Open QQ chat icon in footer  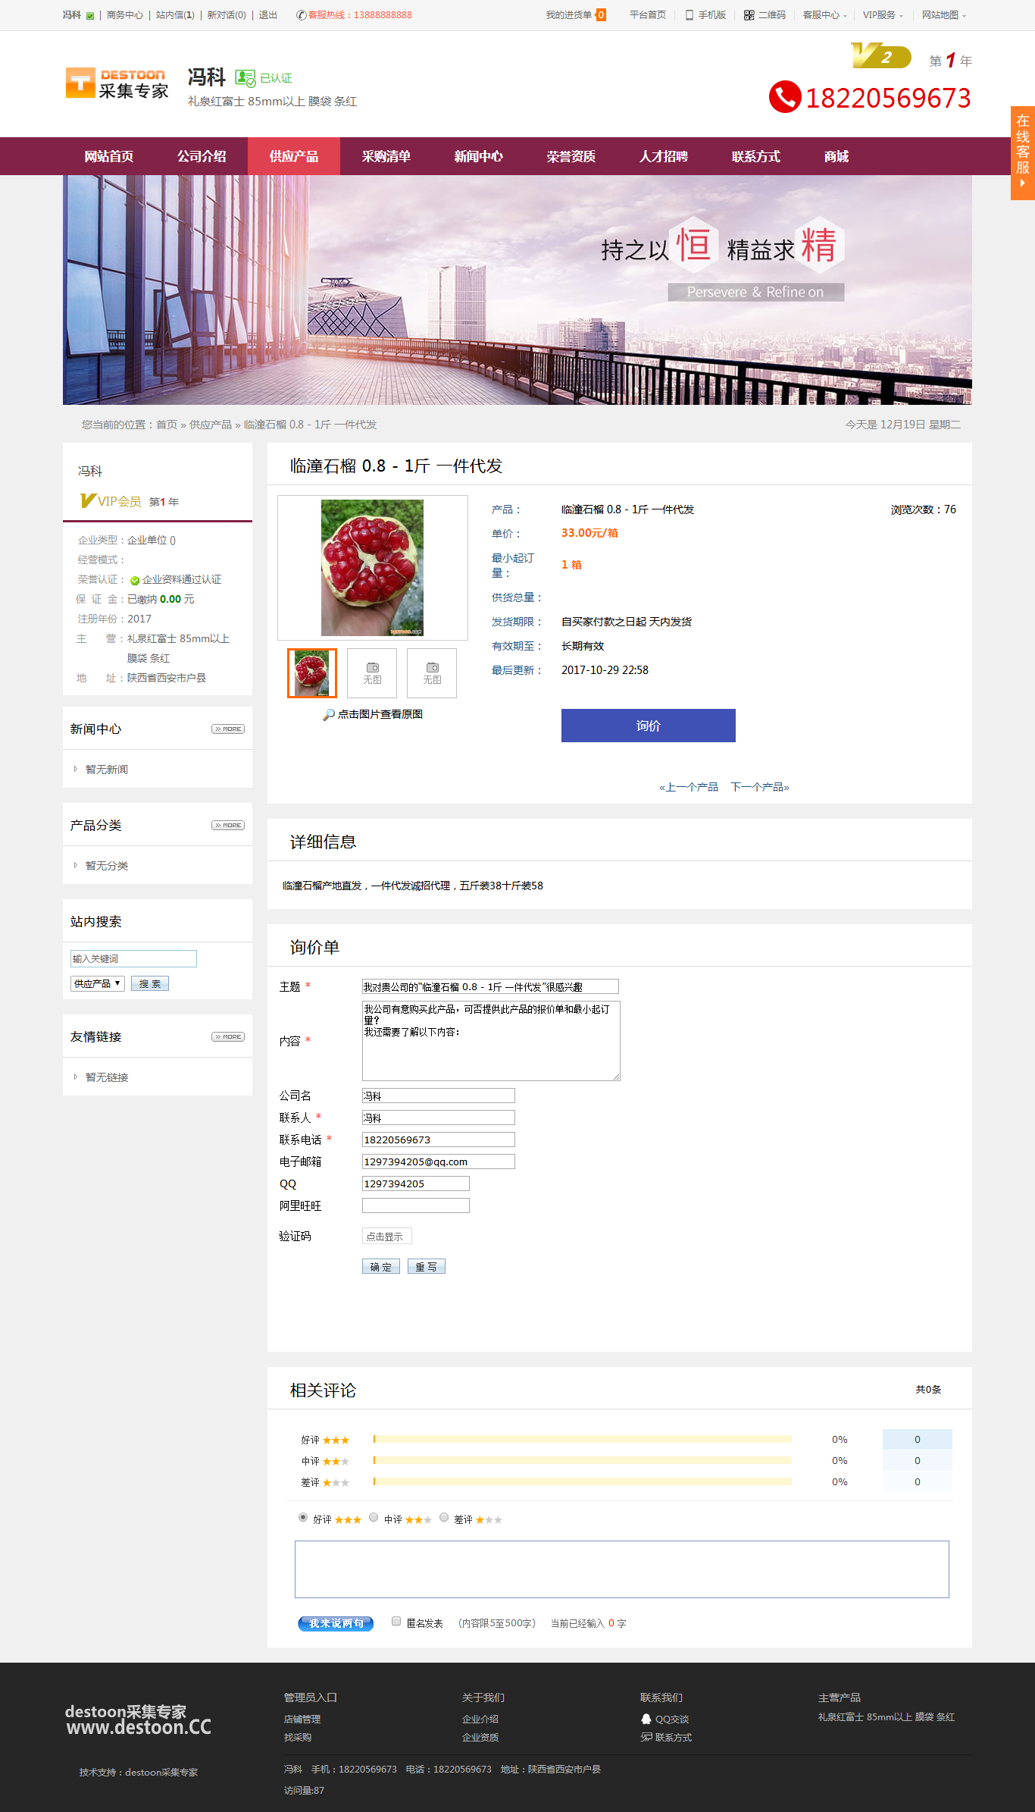coord(646,1719)
